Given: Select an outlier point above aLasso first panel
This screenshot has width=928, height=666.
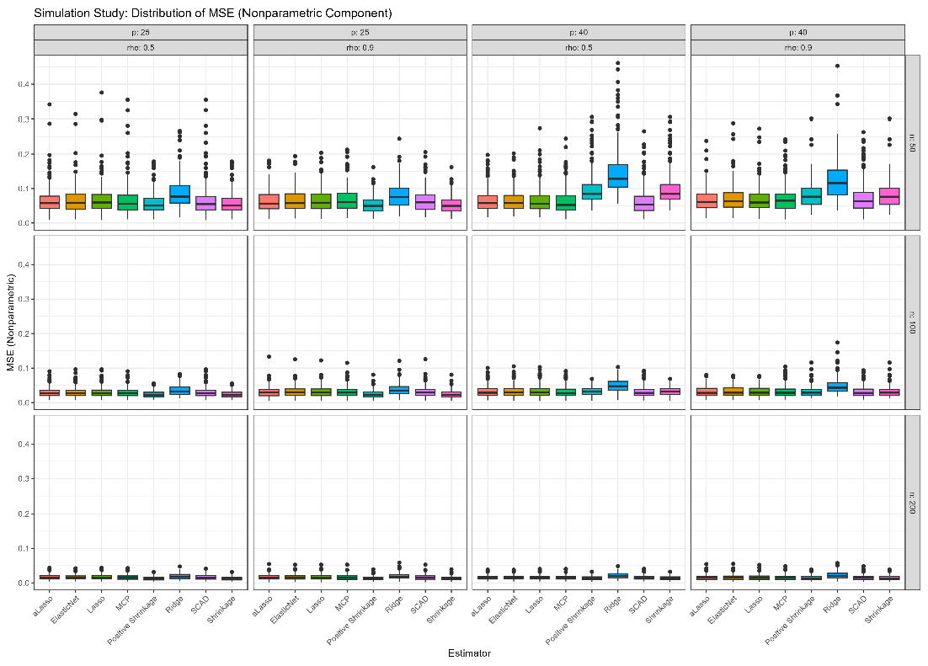Looking at the screenshot, I should tap(49, 105).
